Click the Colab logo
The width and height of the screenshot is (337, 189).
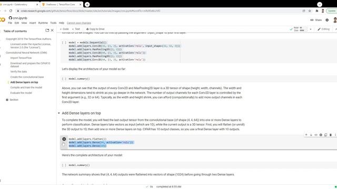[2, 20]
